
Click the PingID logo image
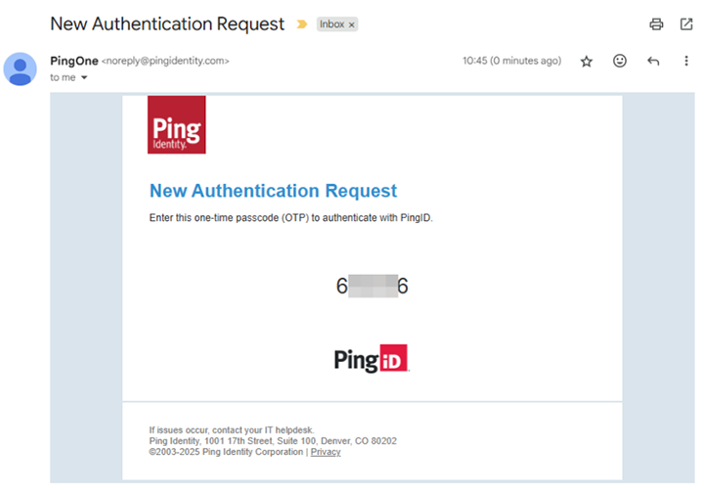click(x=371, y=359)
